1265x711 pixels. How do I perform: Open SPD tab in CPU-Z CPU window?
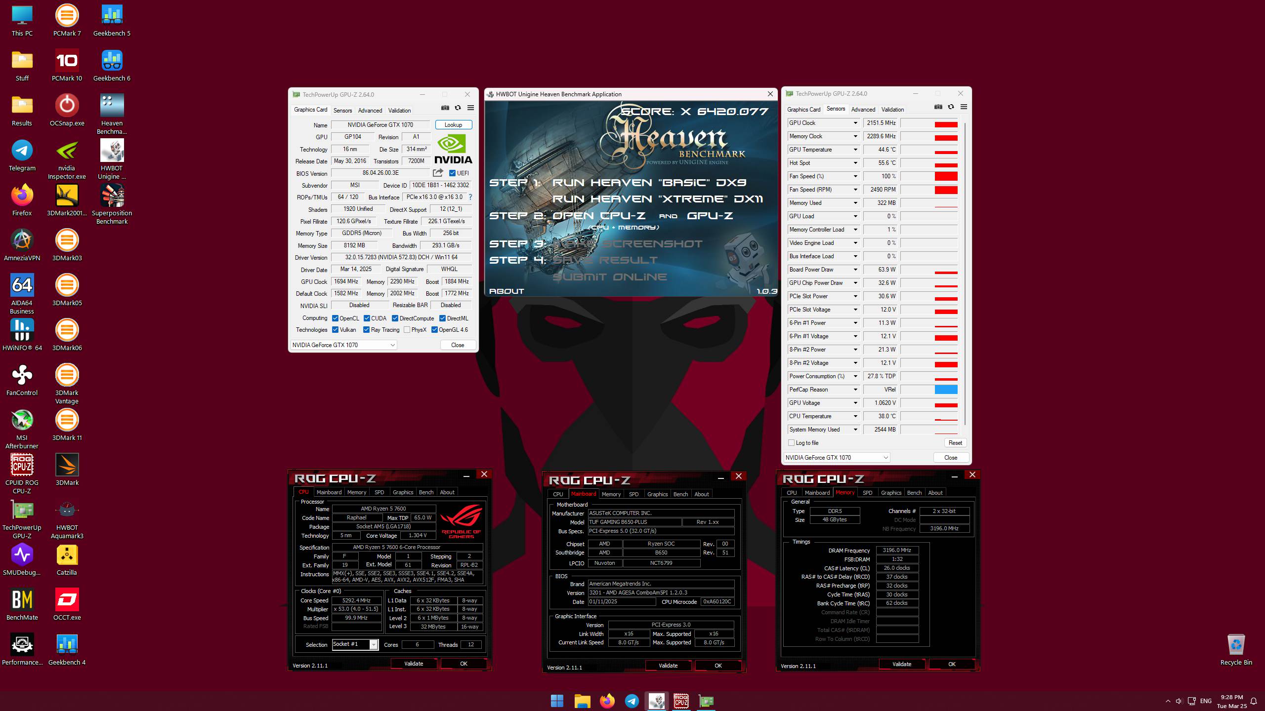379,492
